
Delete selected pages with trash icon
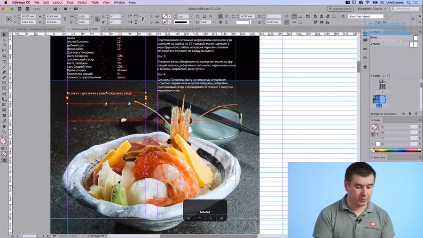416,114
